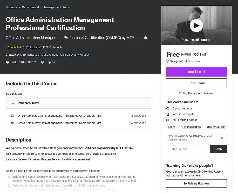This screenshot has width=238, height=193.
Task: Click Try Udemy Business button
Action: (x=196, y=183)
